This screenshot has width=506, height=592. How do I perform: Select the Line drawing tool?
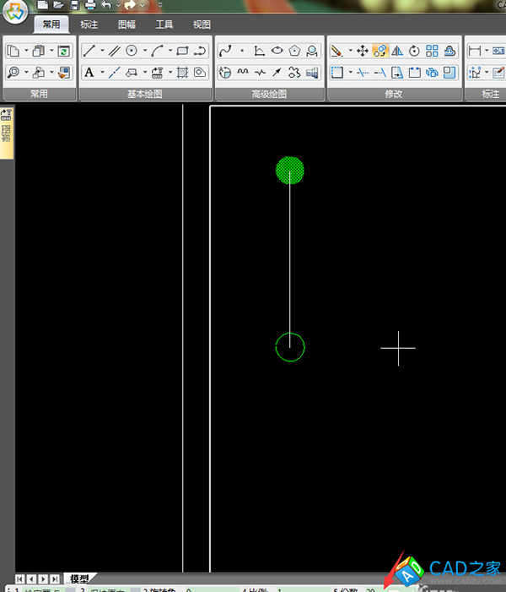tap(89, 52)
